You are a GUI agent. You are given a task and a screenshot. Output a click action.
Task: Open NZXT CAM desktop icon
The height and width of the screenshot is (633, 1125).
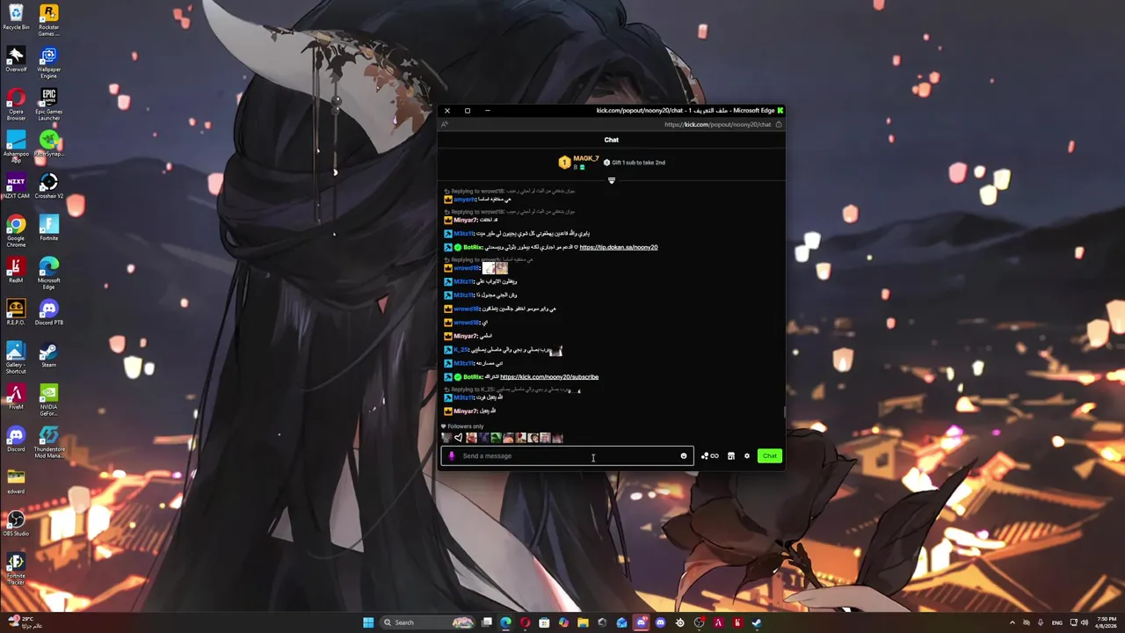tap(16, 186)
